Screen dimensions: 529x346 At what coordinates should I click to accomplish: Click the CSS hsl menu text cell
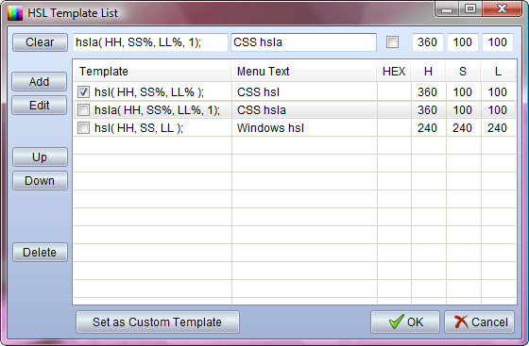(x=304, y=92)
